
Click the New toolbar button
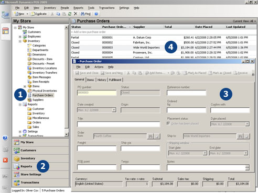click(x=19, y=14)
